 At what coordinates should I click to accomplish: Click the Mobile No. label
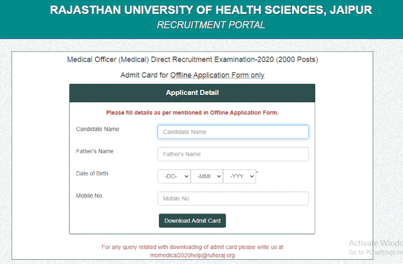(x=89, y=195)
